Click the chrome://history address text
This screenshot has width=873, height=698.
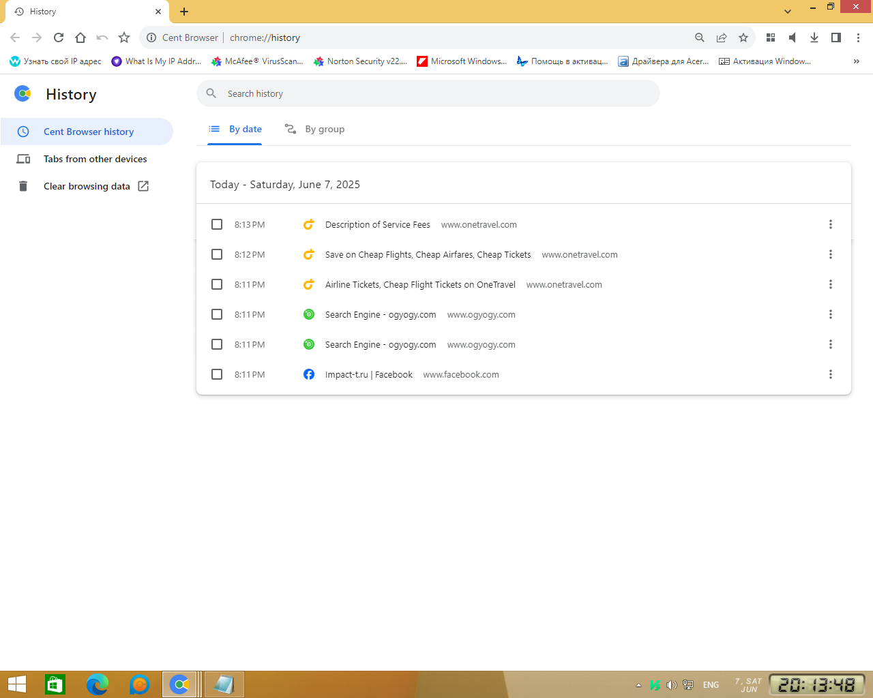pyautogui.click(x=265, y=37)
